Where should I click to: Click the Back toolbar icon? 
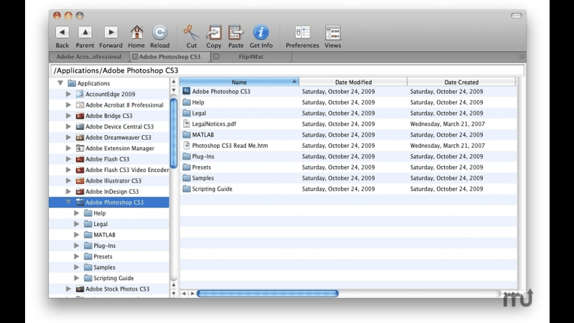pyautogui.click(x=62, y=32)
